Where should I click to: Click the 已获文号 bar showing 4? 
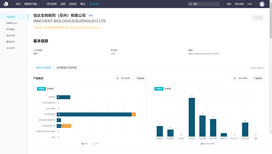tap(245, 129)
